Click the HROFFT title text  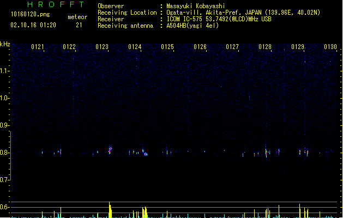click(x=56, y=4)
